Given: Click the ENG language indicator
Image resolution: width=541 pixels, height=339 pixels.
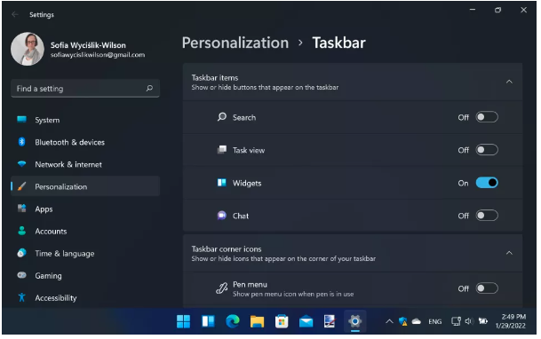Looking at the screenshot, I should [435, 322].
